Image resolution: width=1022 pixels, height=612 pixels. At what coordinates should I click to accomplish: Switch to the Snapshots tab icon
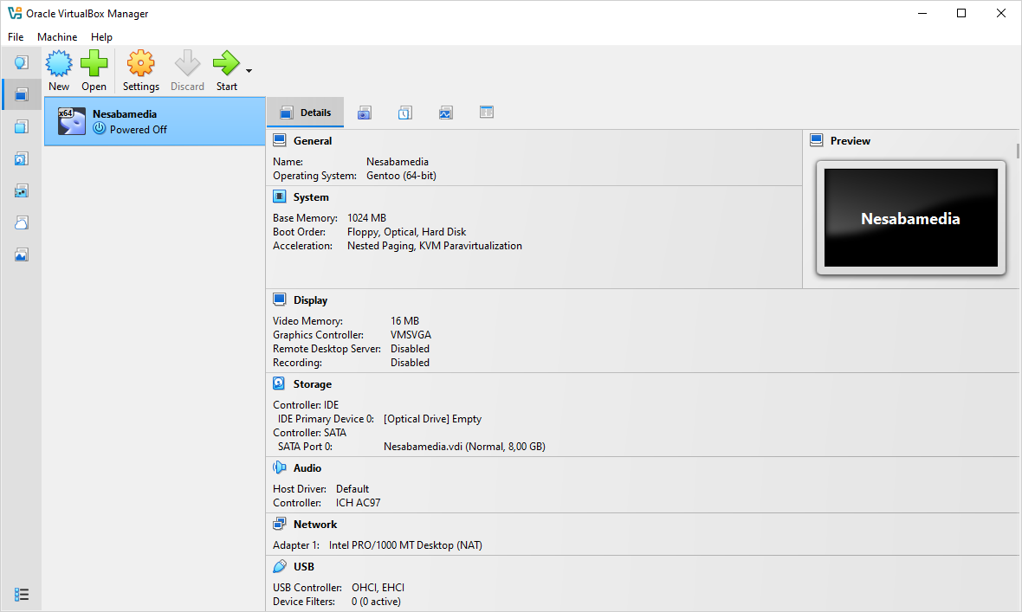pos(365,113)
